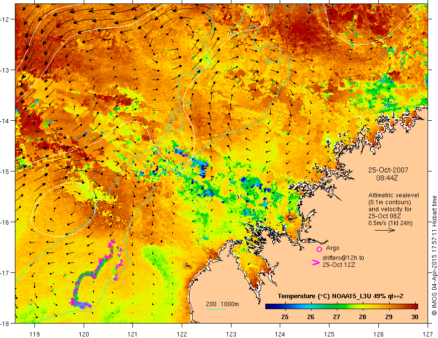Click the '0.5m/s (1kt 24h)' text

coord(391,223)
